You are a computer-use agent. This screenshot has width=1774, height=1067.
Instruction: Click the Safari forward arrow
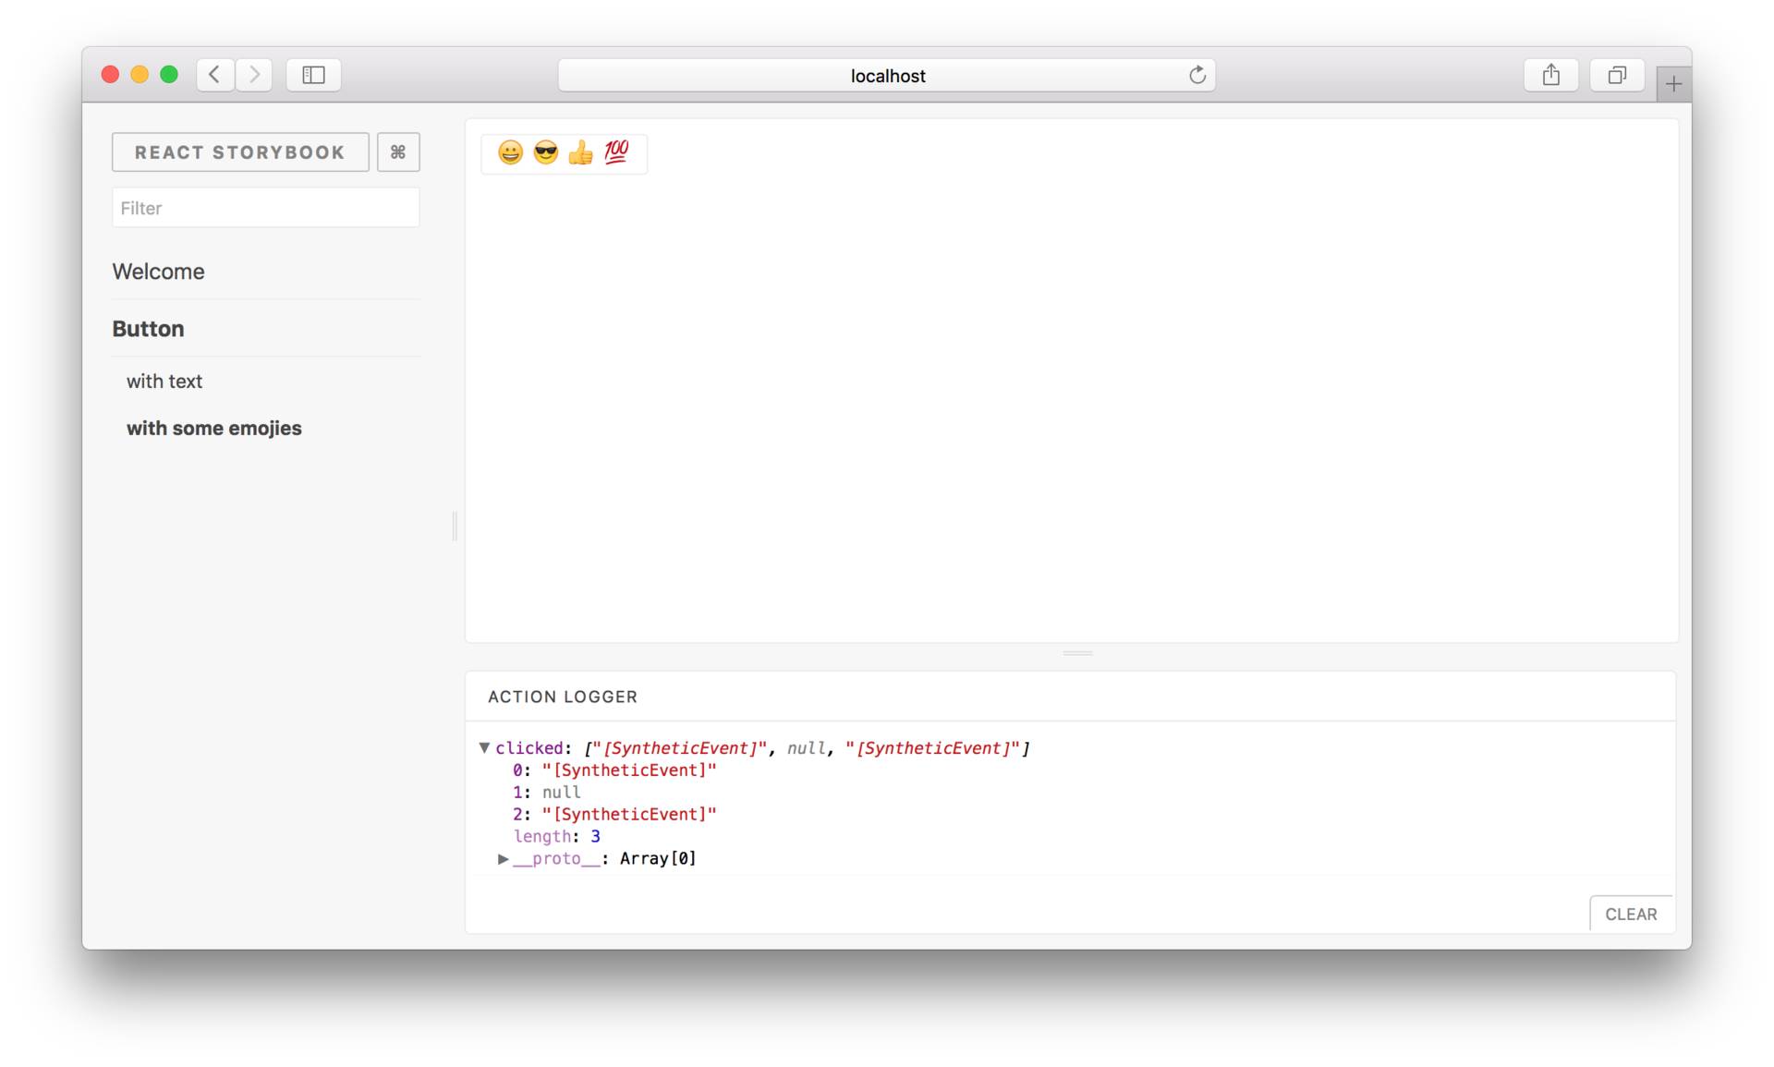coord(254,75)
